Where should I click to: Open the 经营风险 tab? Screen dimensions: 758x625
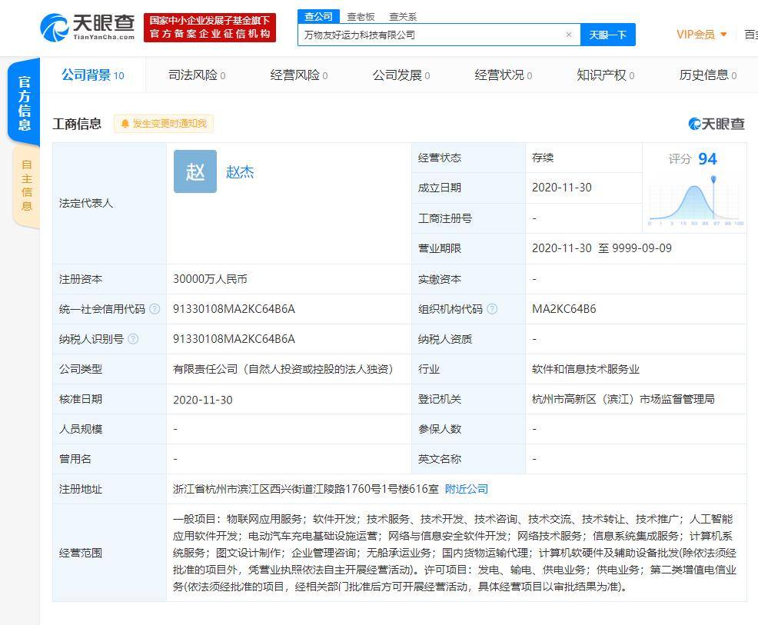[298, 75]
